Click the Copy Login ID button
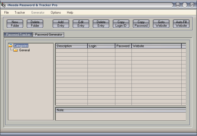 pyautogui.click(x=121, y=24)
